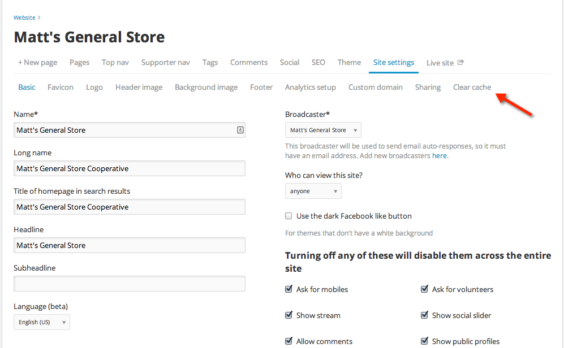Image resolution: width=564 pixels, height=348 pixels.
Task: Open the Clear cache sub-tab
Action: [472, 87]
